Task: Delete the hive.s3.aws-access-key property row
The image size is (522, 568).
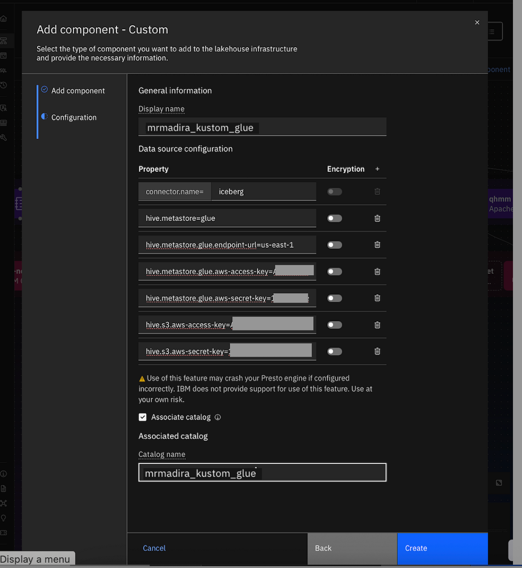Action: click(377, 325)
